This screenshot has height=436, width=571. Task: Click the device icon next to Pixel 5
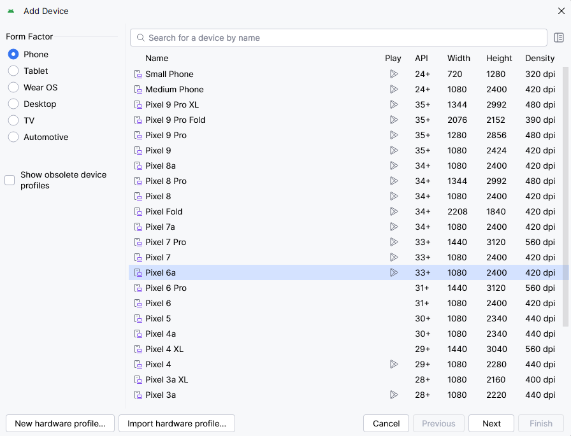pyautogui.click(x=138, y=319)
